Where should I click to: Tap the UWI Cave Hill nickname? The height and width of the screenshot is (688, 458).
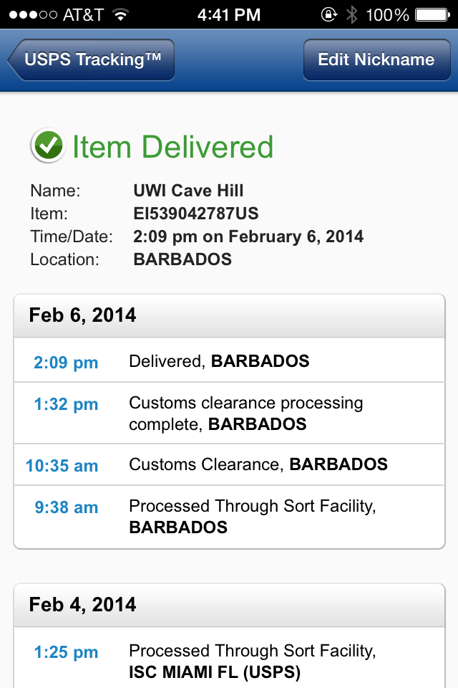[x=188, y=191]
